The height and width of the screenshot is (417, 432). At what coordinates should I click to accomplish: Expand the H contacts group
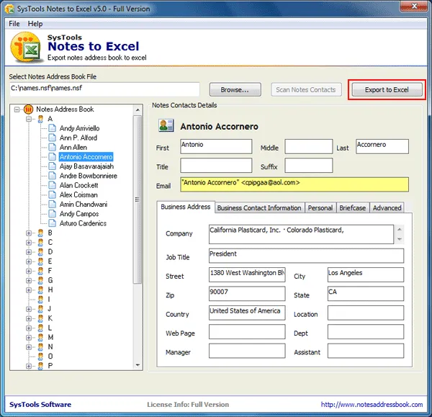[x=29, y=290]
